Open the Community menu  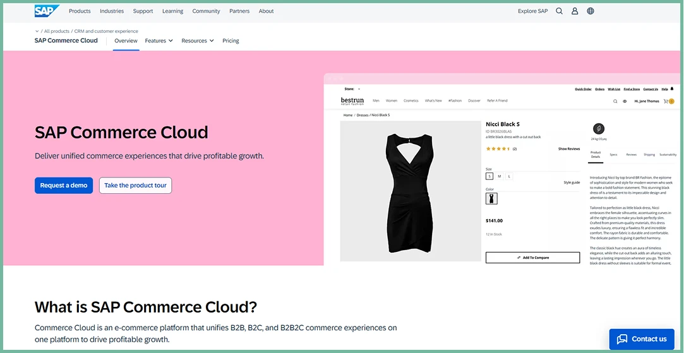[207, 11]
